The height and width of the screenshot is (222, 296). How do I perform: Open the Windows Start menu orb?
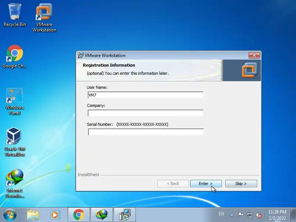click(10, 215)
